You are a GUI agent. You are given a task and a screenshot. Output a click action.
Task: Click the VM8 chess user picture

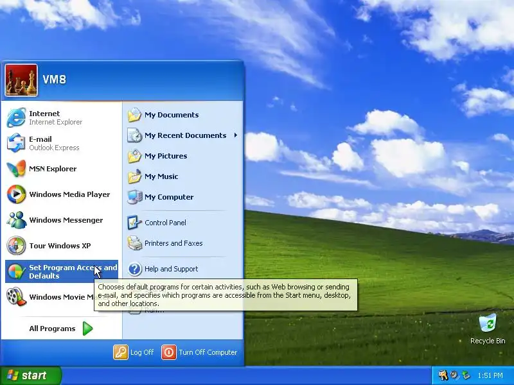click(21, 80)
